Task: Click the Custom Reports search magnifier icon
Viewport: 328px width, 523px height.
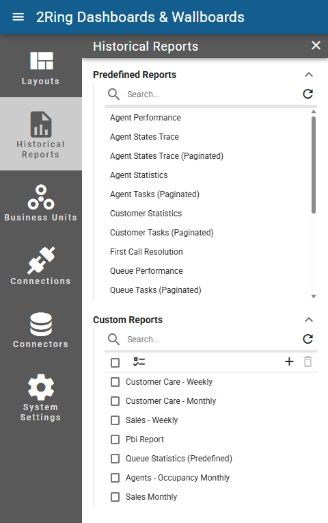Action: click(113, 340)
